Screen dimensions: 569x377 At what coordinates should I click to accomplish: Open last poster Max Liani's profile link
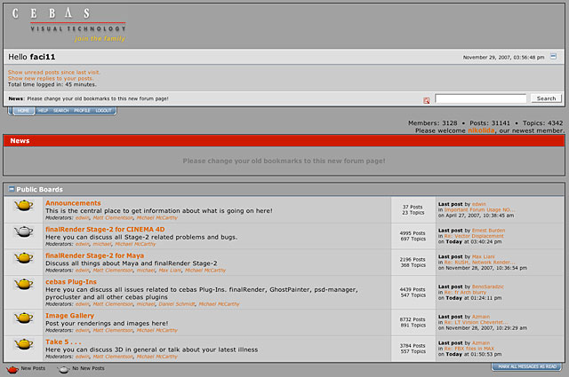[484, 256]
